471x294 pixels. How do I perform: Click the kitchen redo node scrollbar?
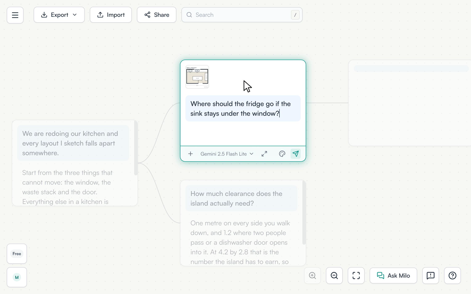click(x=136, y=148)
